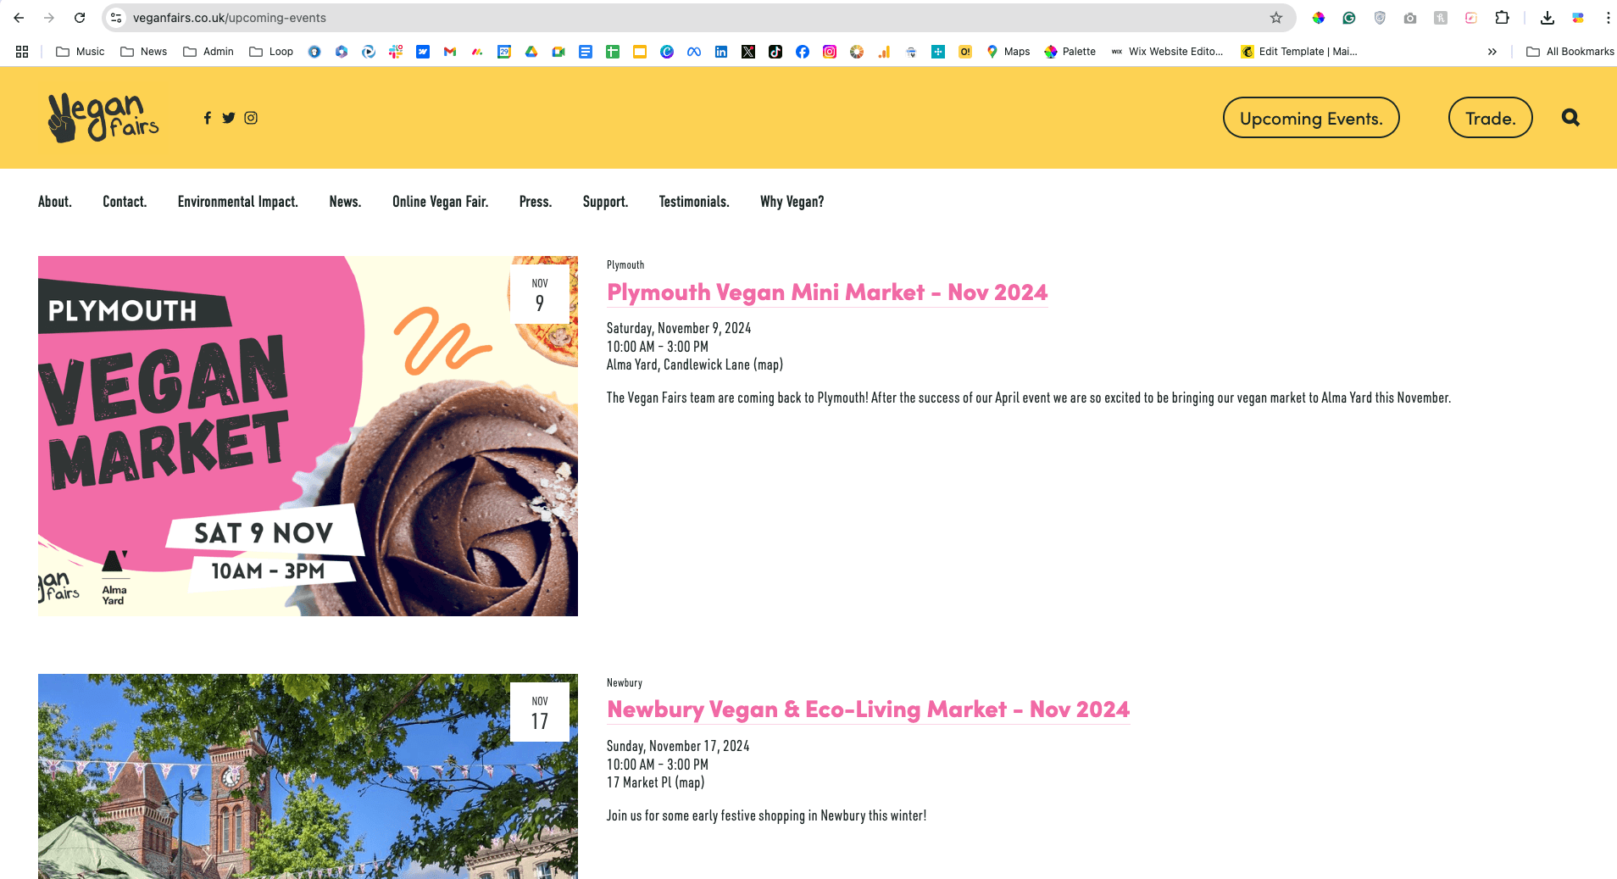Open Google Sheets bookmark
The height and width of the screenshot is (879, 1617).
(613, 52)
